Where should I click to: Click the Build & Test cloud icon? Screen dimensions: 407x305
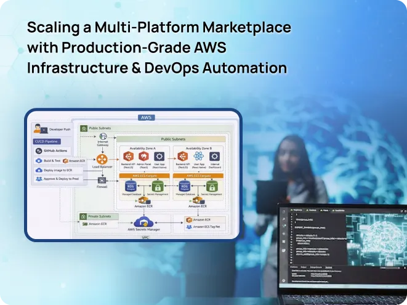point(39,161)
